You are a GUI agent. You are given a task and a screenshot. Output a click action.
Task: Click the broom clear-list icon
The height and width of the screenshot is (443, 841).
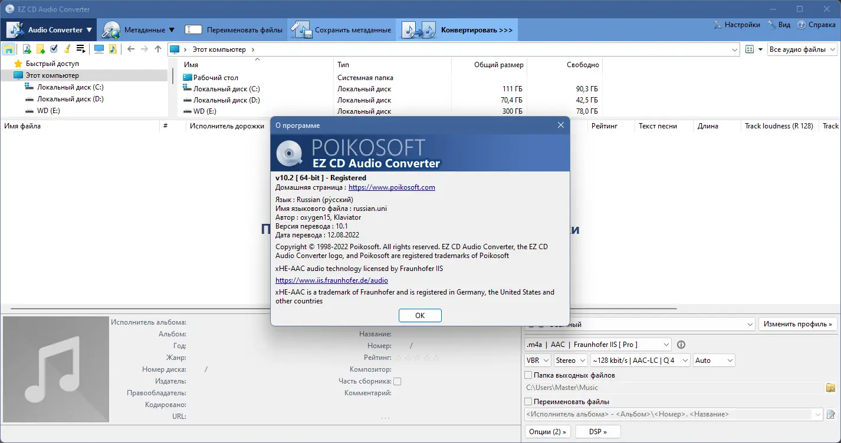coord(67,49)
